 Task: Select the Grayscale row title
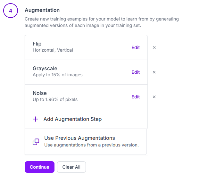pyautogui.click(x=45, y=69)
